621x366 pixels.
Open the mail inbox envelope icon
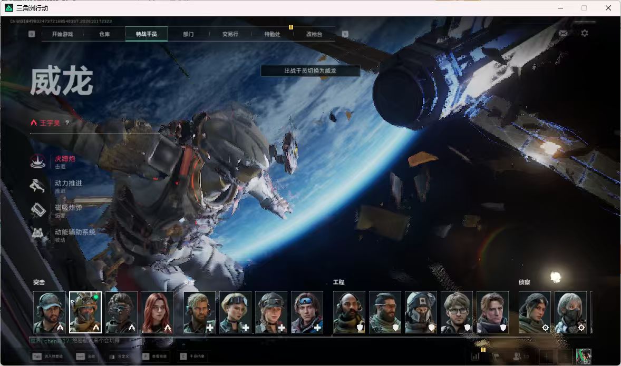coord(563,33)
